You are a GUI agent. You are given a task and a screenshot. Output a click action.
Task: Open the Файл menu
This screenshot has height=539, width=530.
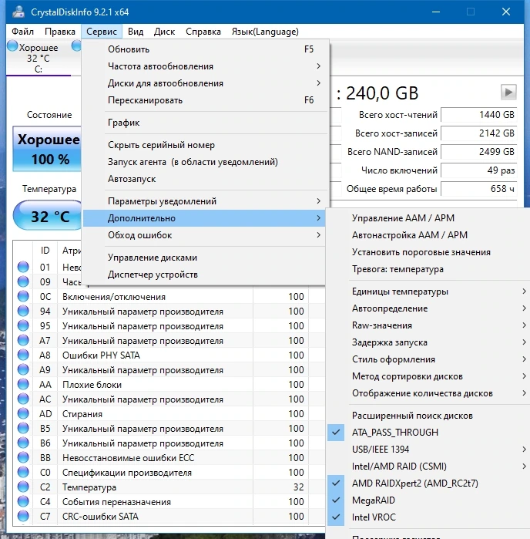[x=22, y=32]
